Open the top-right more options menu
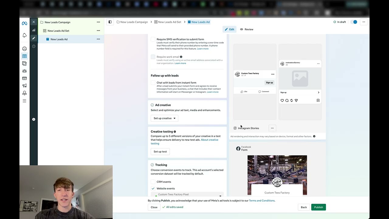 (x=363, y=22)
